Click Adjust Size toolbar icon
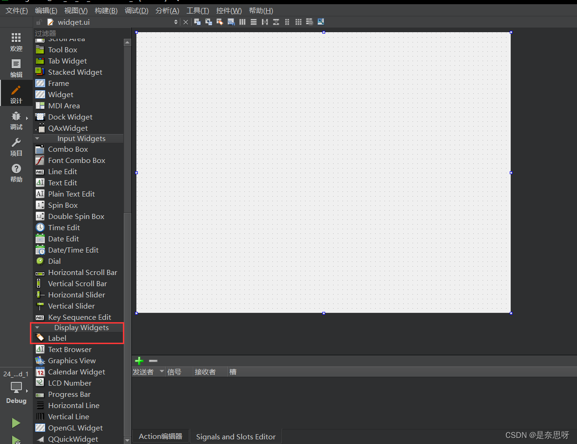577x444 pixels. tap(321, 22)
